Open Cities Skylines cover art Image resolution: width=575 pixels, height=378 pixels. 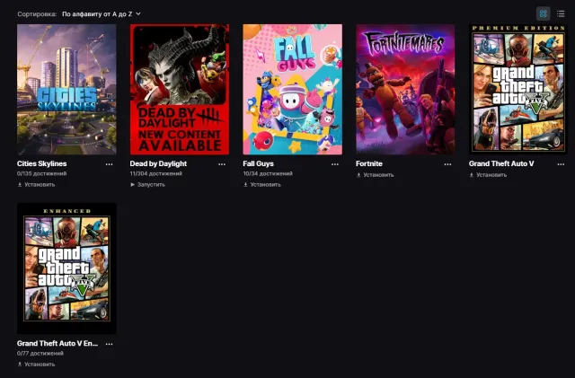pyautogui.click(x=66, y=90)
